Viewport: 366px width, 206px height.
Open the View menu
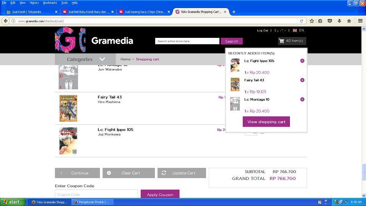coord(23,3)
